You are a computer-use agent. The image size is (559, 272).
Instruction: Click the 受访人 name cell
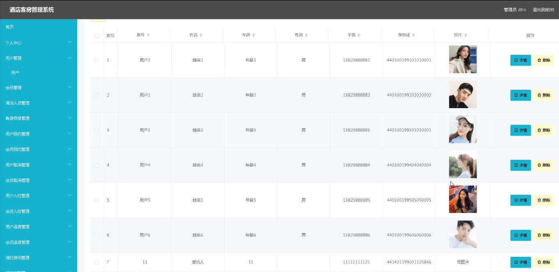[198, 262]
